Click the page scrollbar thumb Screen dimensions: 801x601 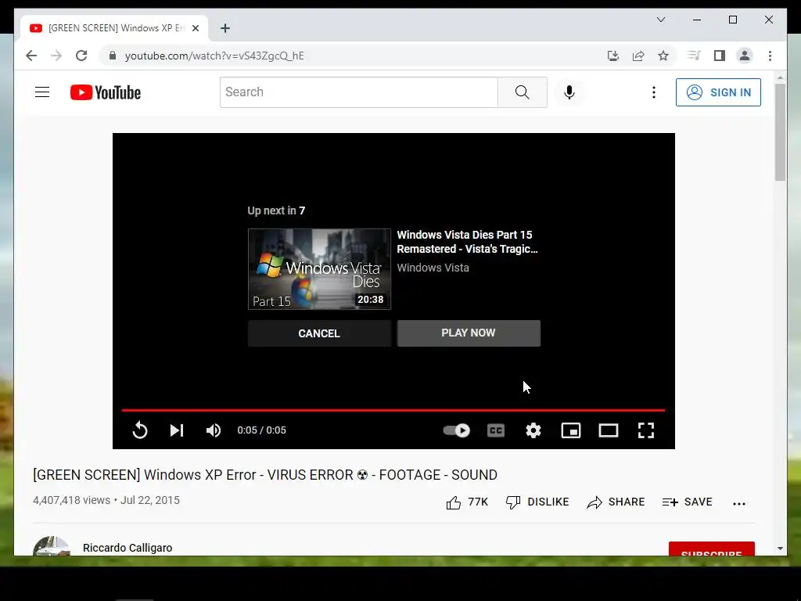pyautogui.click(x=780, y=131)
